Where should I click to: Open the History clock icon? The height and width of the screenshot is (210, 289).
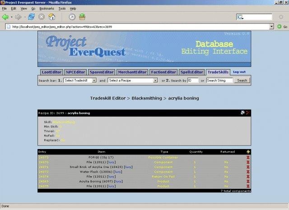[72, 17]
